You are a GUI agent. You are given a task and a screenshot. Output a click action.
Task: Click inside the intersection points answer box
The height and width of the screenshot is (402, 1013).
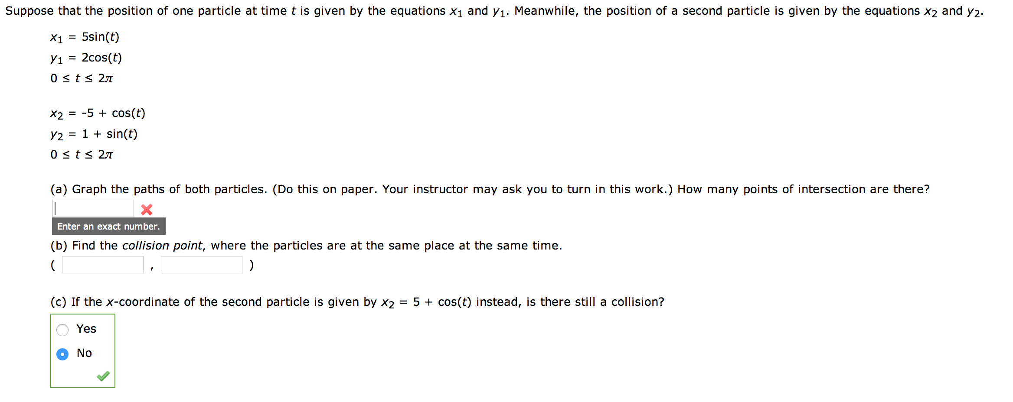(x=92, y=208)
